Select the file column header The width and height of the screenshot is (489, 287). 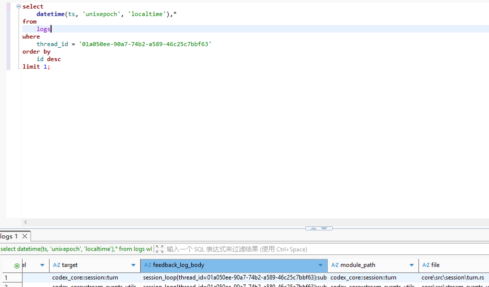454,265
